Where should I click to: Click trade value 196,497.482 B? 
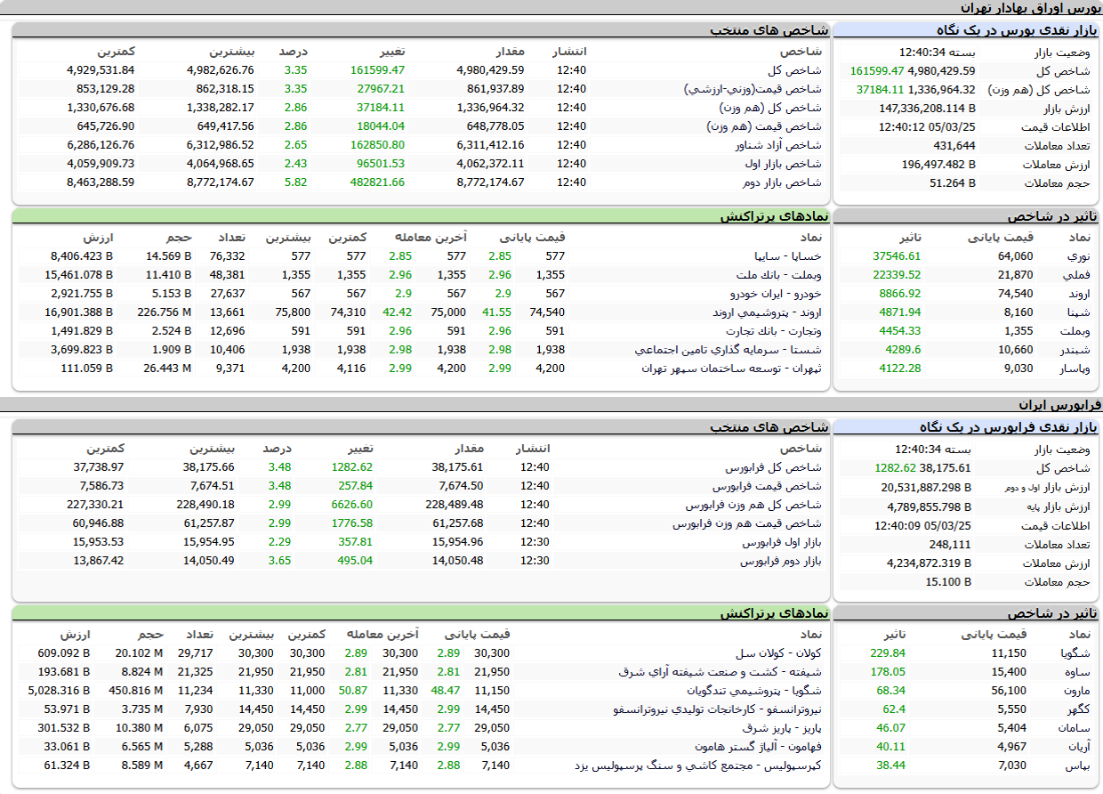pos(938,165)
